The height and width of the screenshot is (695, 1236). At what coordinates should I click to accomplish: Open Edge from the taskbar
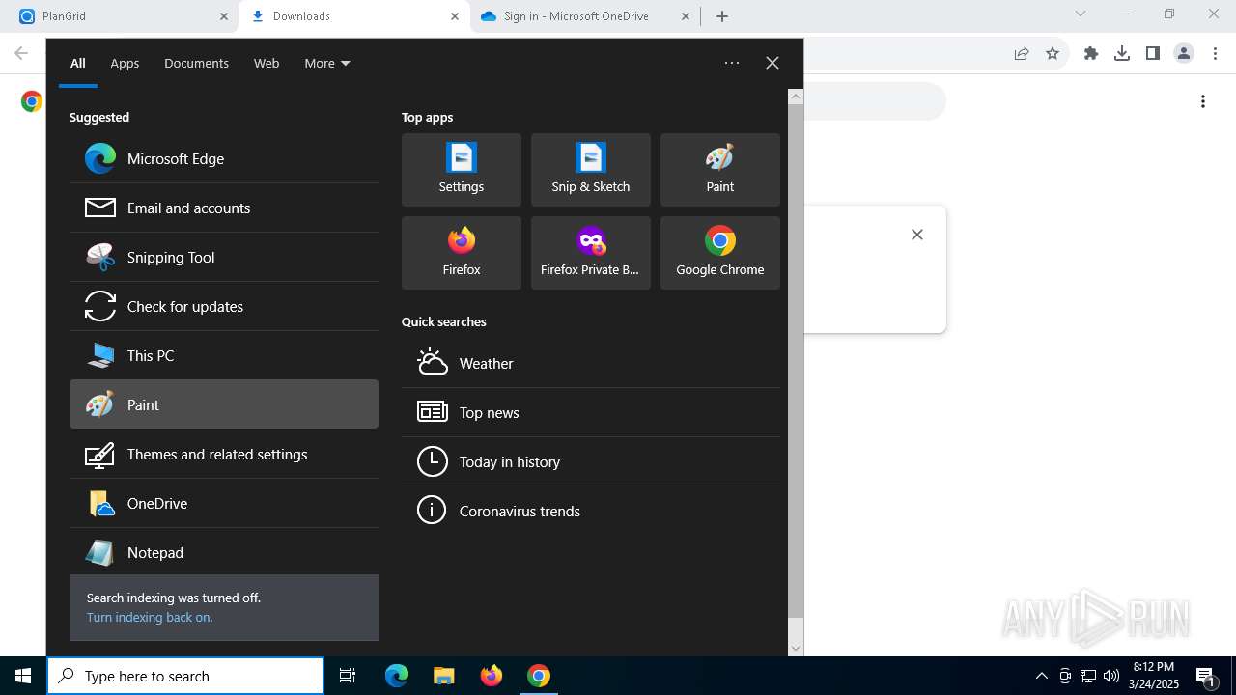[397, 677]
